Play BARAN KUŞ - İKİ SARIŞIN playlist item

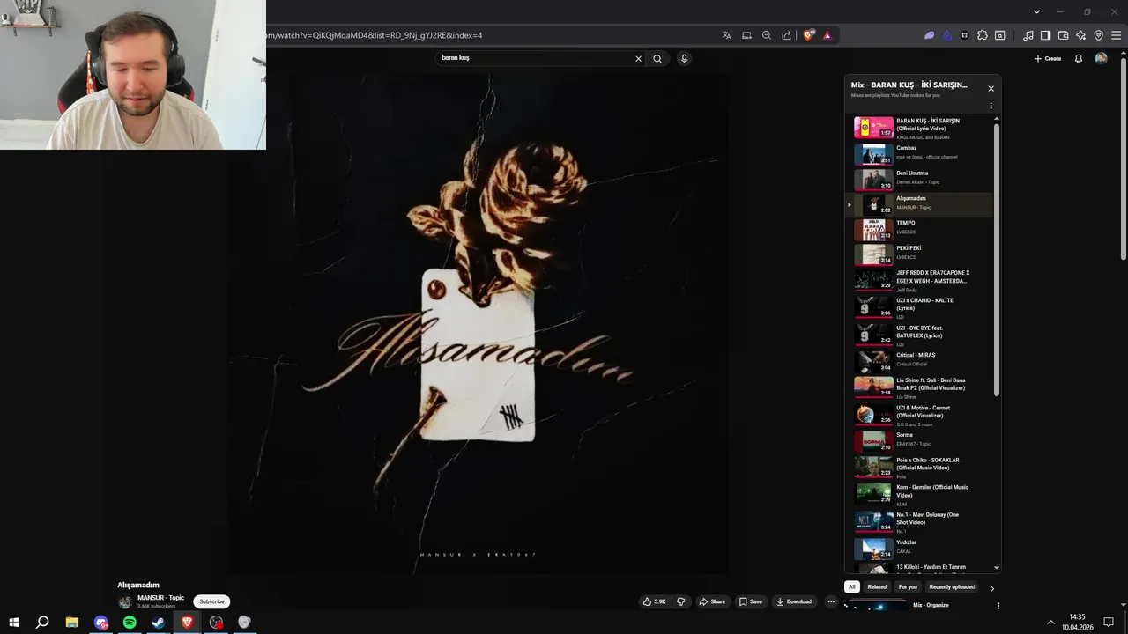919,129
